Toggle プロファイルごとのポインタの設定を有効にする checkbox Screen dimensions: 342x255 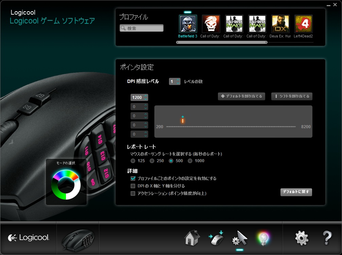[x=133, y=178]
